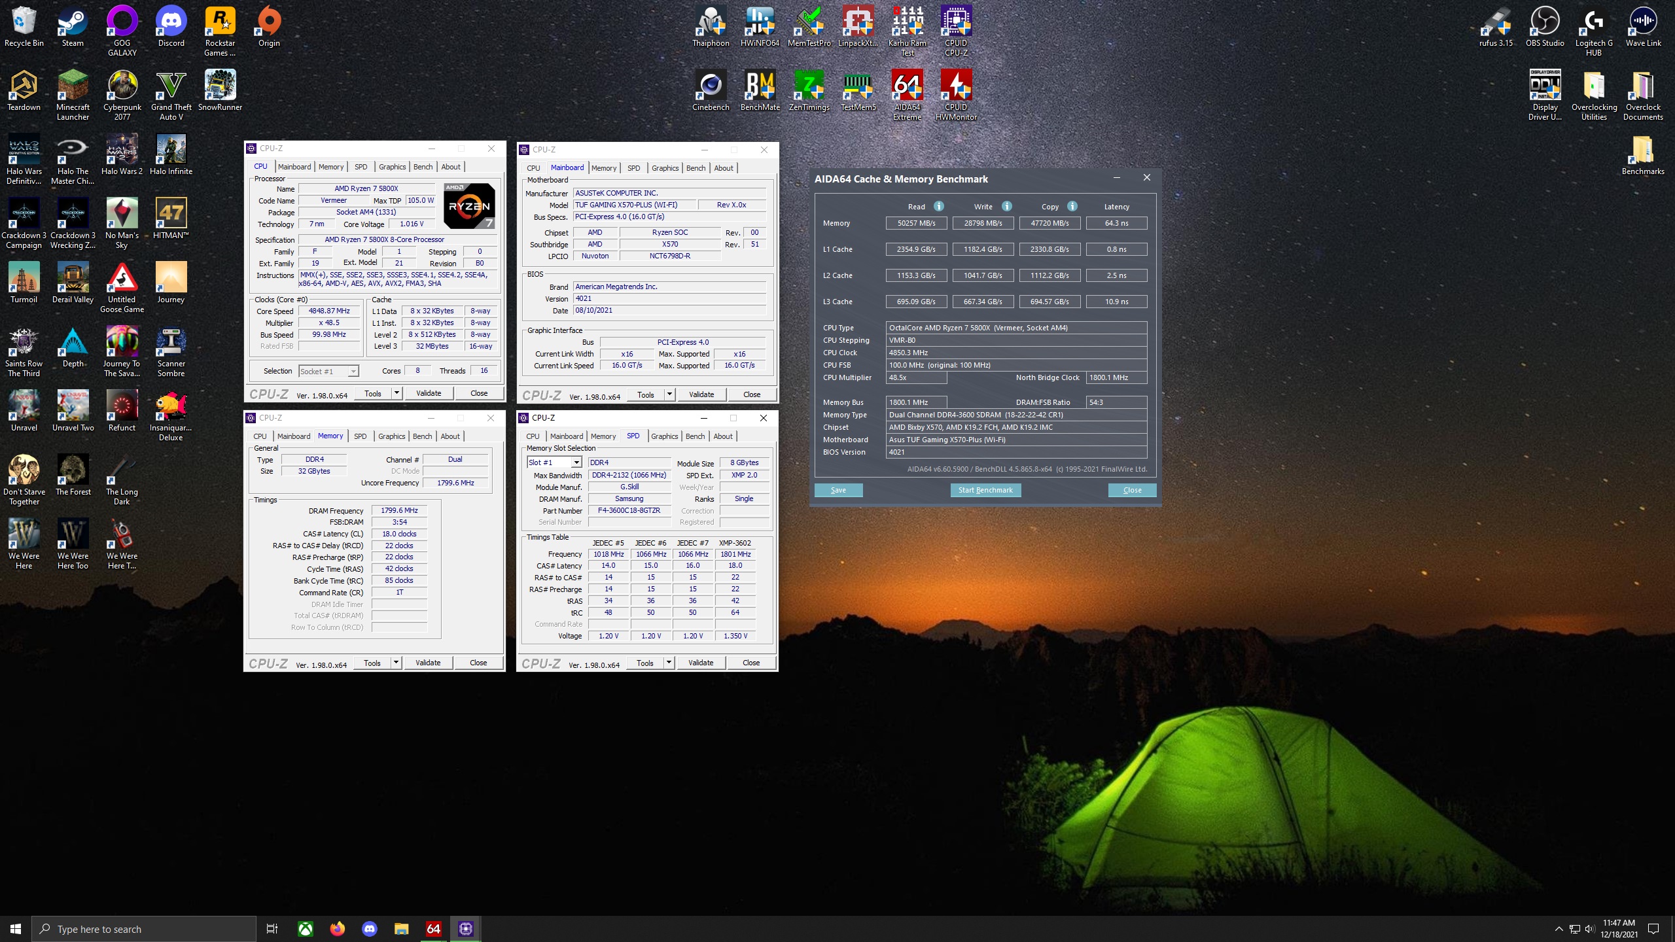Click DRAM Frequency 1799.6 MHz value

pyautogui.click(x=399, y=510)
